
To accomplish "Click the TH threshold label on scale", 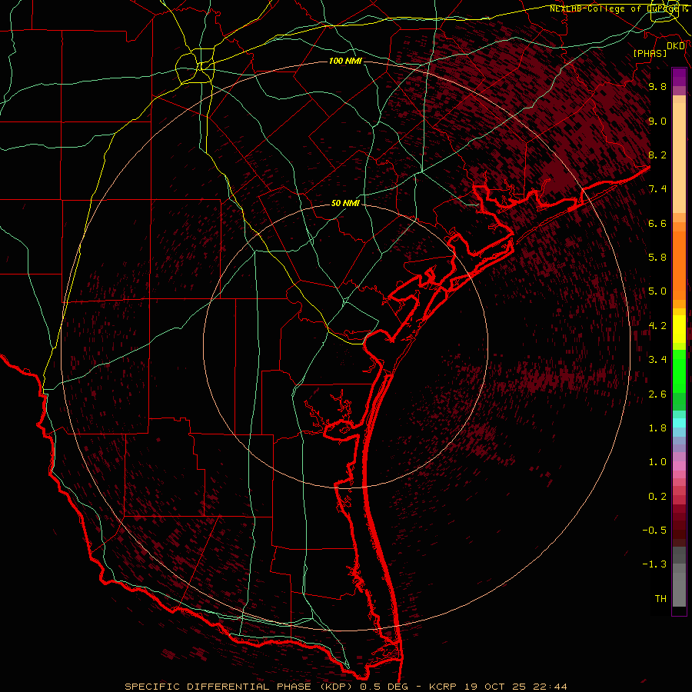I will coord(660,599).
